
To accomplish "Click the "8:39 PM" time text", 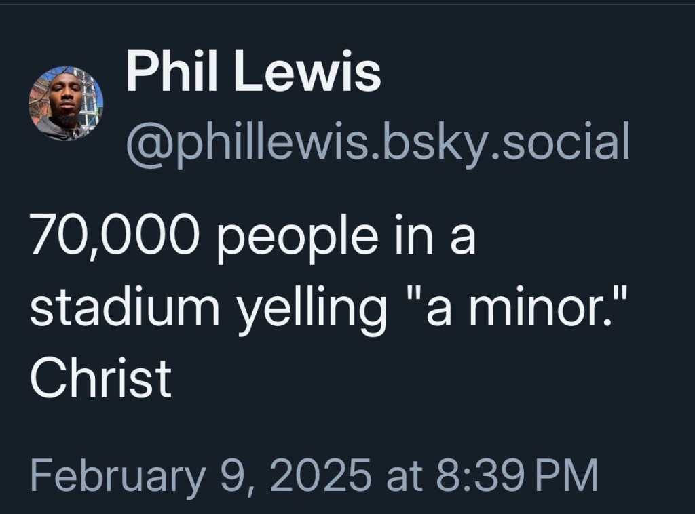I will tap(516, 475).
